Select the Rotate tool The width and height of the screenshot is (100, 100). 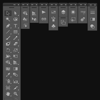pos(8,50)
